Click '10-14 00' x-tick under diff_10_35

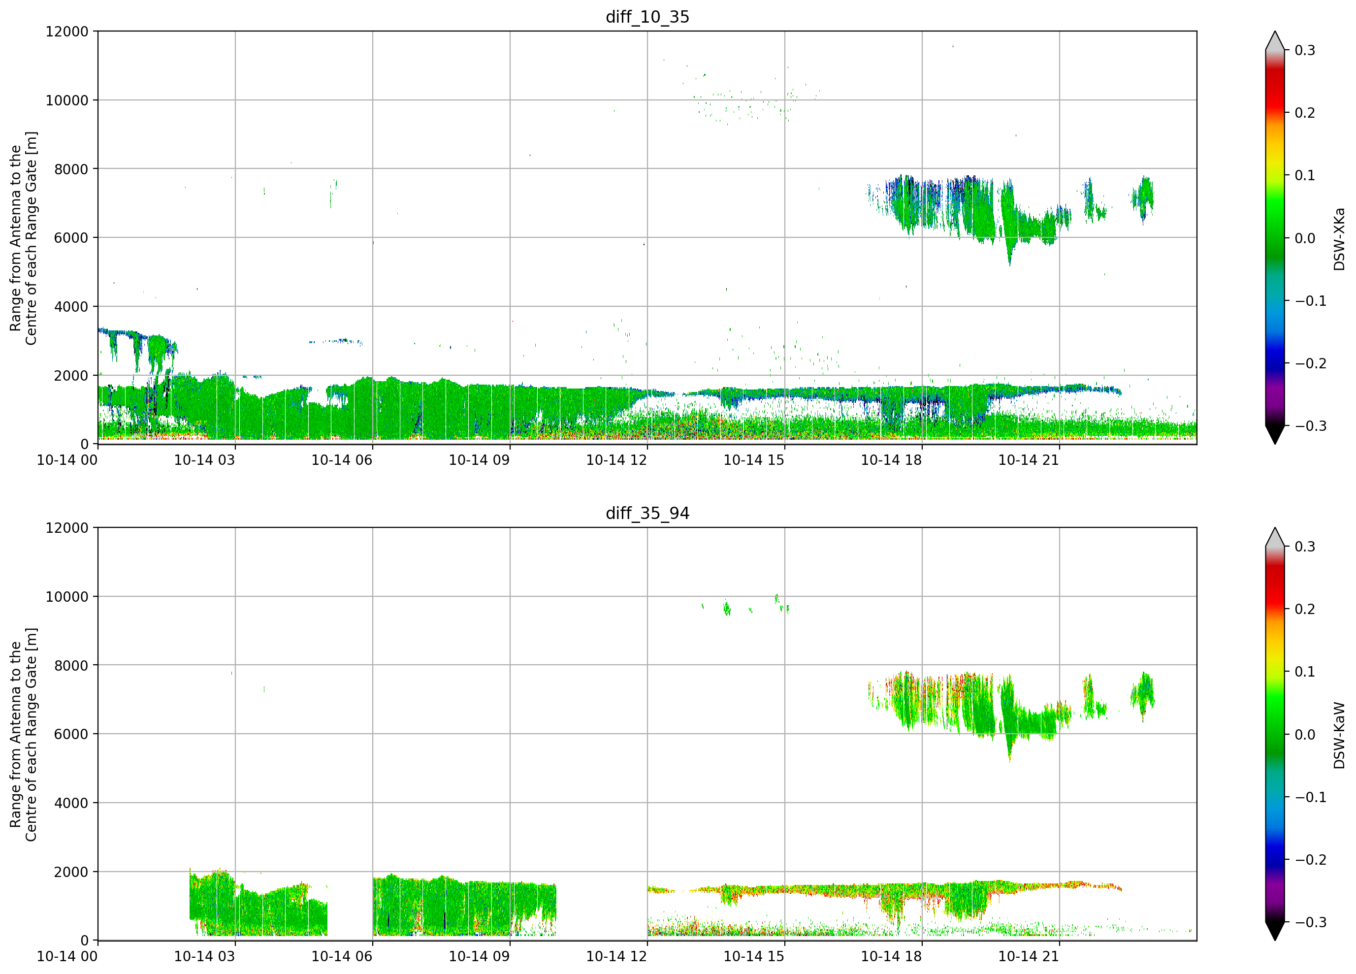pos(67,460)
